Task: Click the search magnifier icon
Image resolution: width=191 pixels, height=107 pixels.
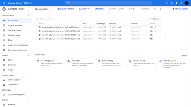Action: pos(68,3)
